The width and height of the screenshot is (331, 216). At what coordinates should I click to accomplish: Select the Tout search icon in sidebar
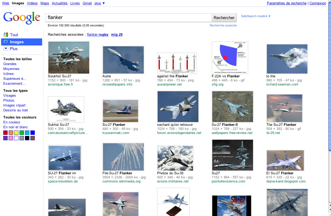[6, 35]
